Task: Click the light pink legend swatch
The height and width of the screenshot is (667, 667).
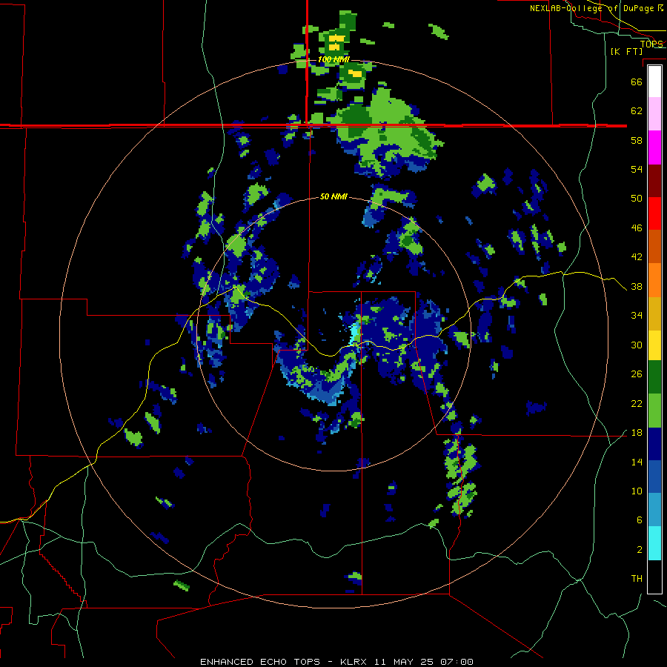Action: coord(654,114)
